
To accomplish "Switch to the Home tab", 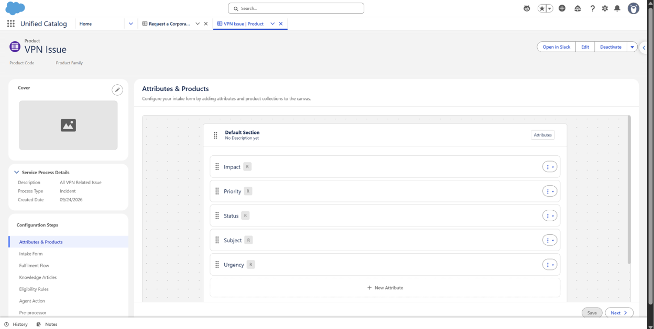I will click(x=85, y=24).
